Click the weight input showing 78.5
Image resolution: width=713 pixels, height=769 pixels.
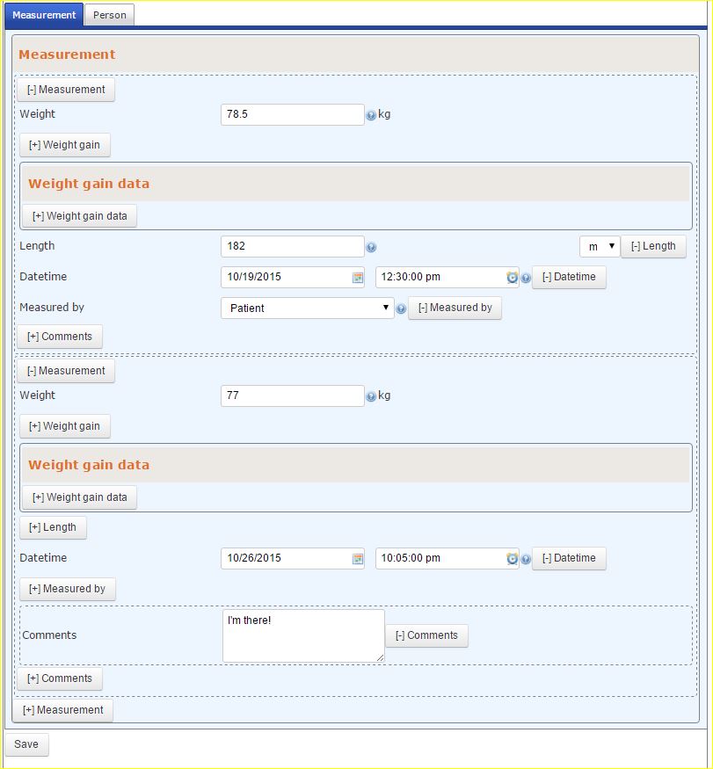pyautogui.click(x=292, y=114)
